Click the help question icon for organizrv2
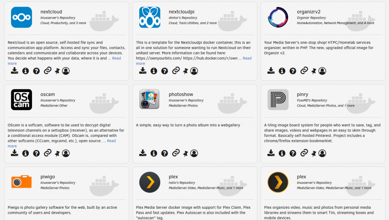The height and width of the screenshot is (220, 389). (x=293, y=71)
